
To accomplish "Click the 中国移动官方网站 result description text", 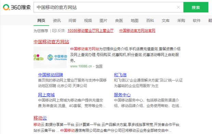I will point(125,54).
